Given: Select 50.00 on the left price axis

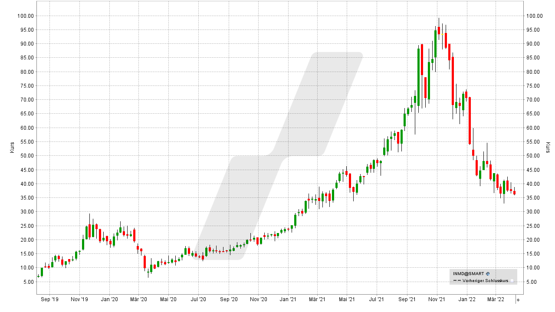Looking at the screenshot, I should coord(27,156).
